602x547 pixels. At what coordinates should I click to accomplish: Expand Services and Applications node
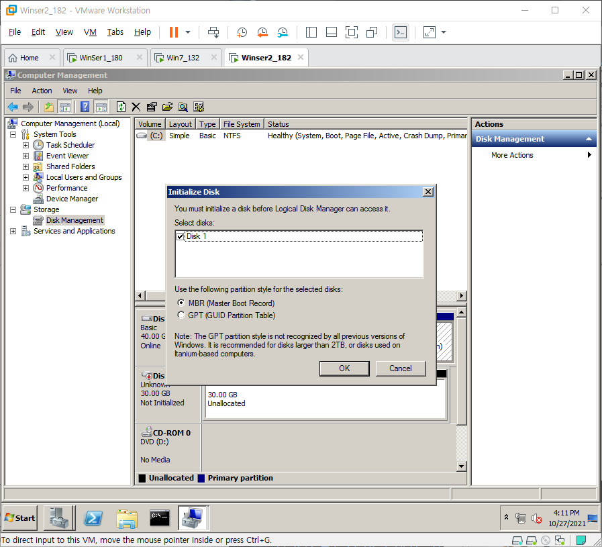coord(13,231)
